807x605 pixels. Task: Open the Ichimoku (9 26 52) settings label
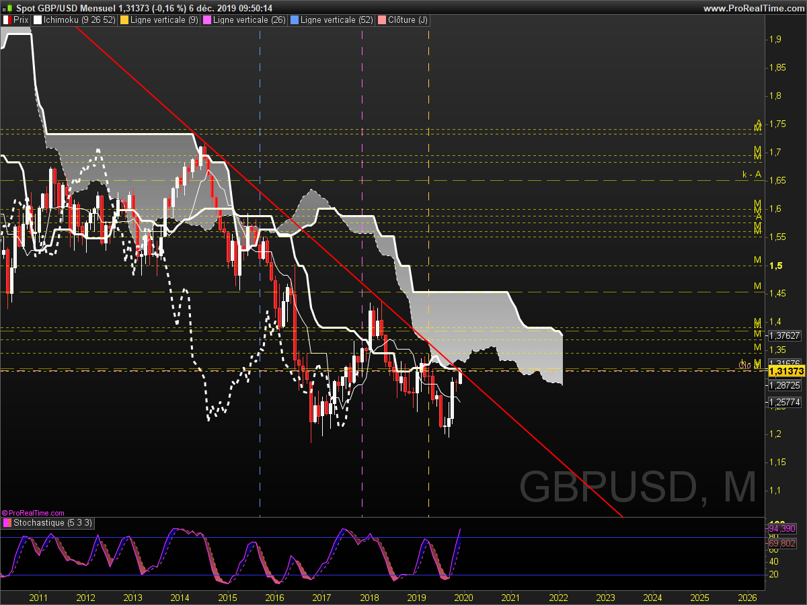(78, 20)
